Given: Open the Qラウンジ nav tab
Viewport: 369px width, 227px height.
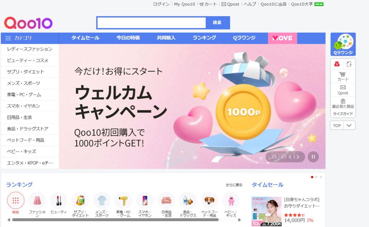Looking at the screenshot, I should (x=244, y=38).
